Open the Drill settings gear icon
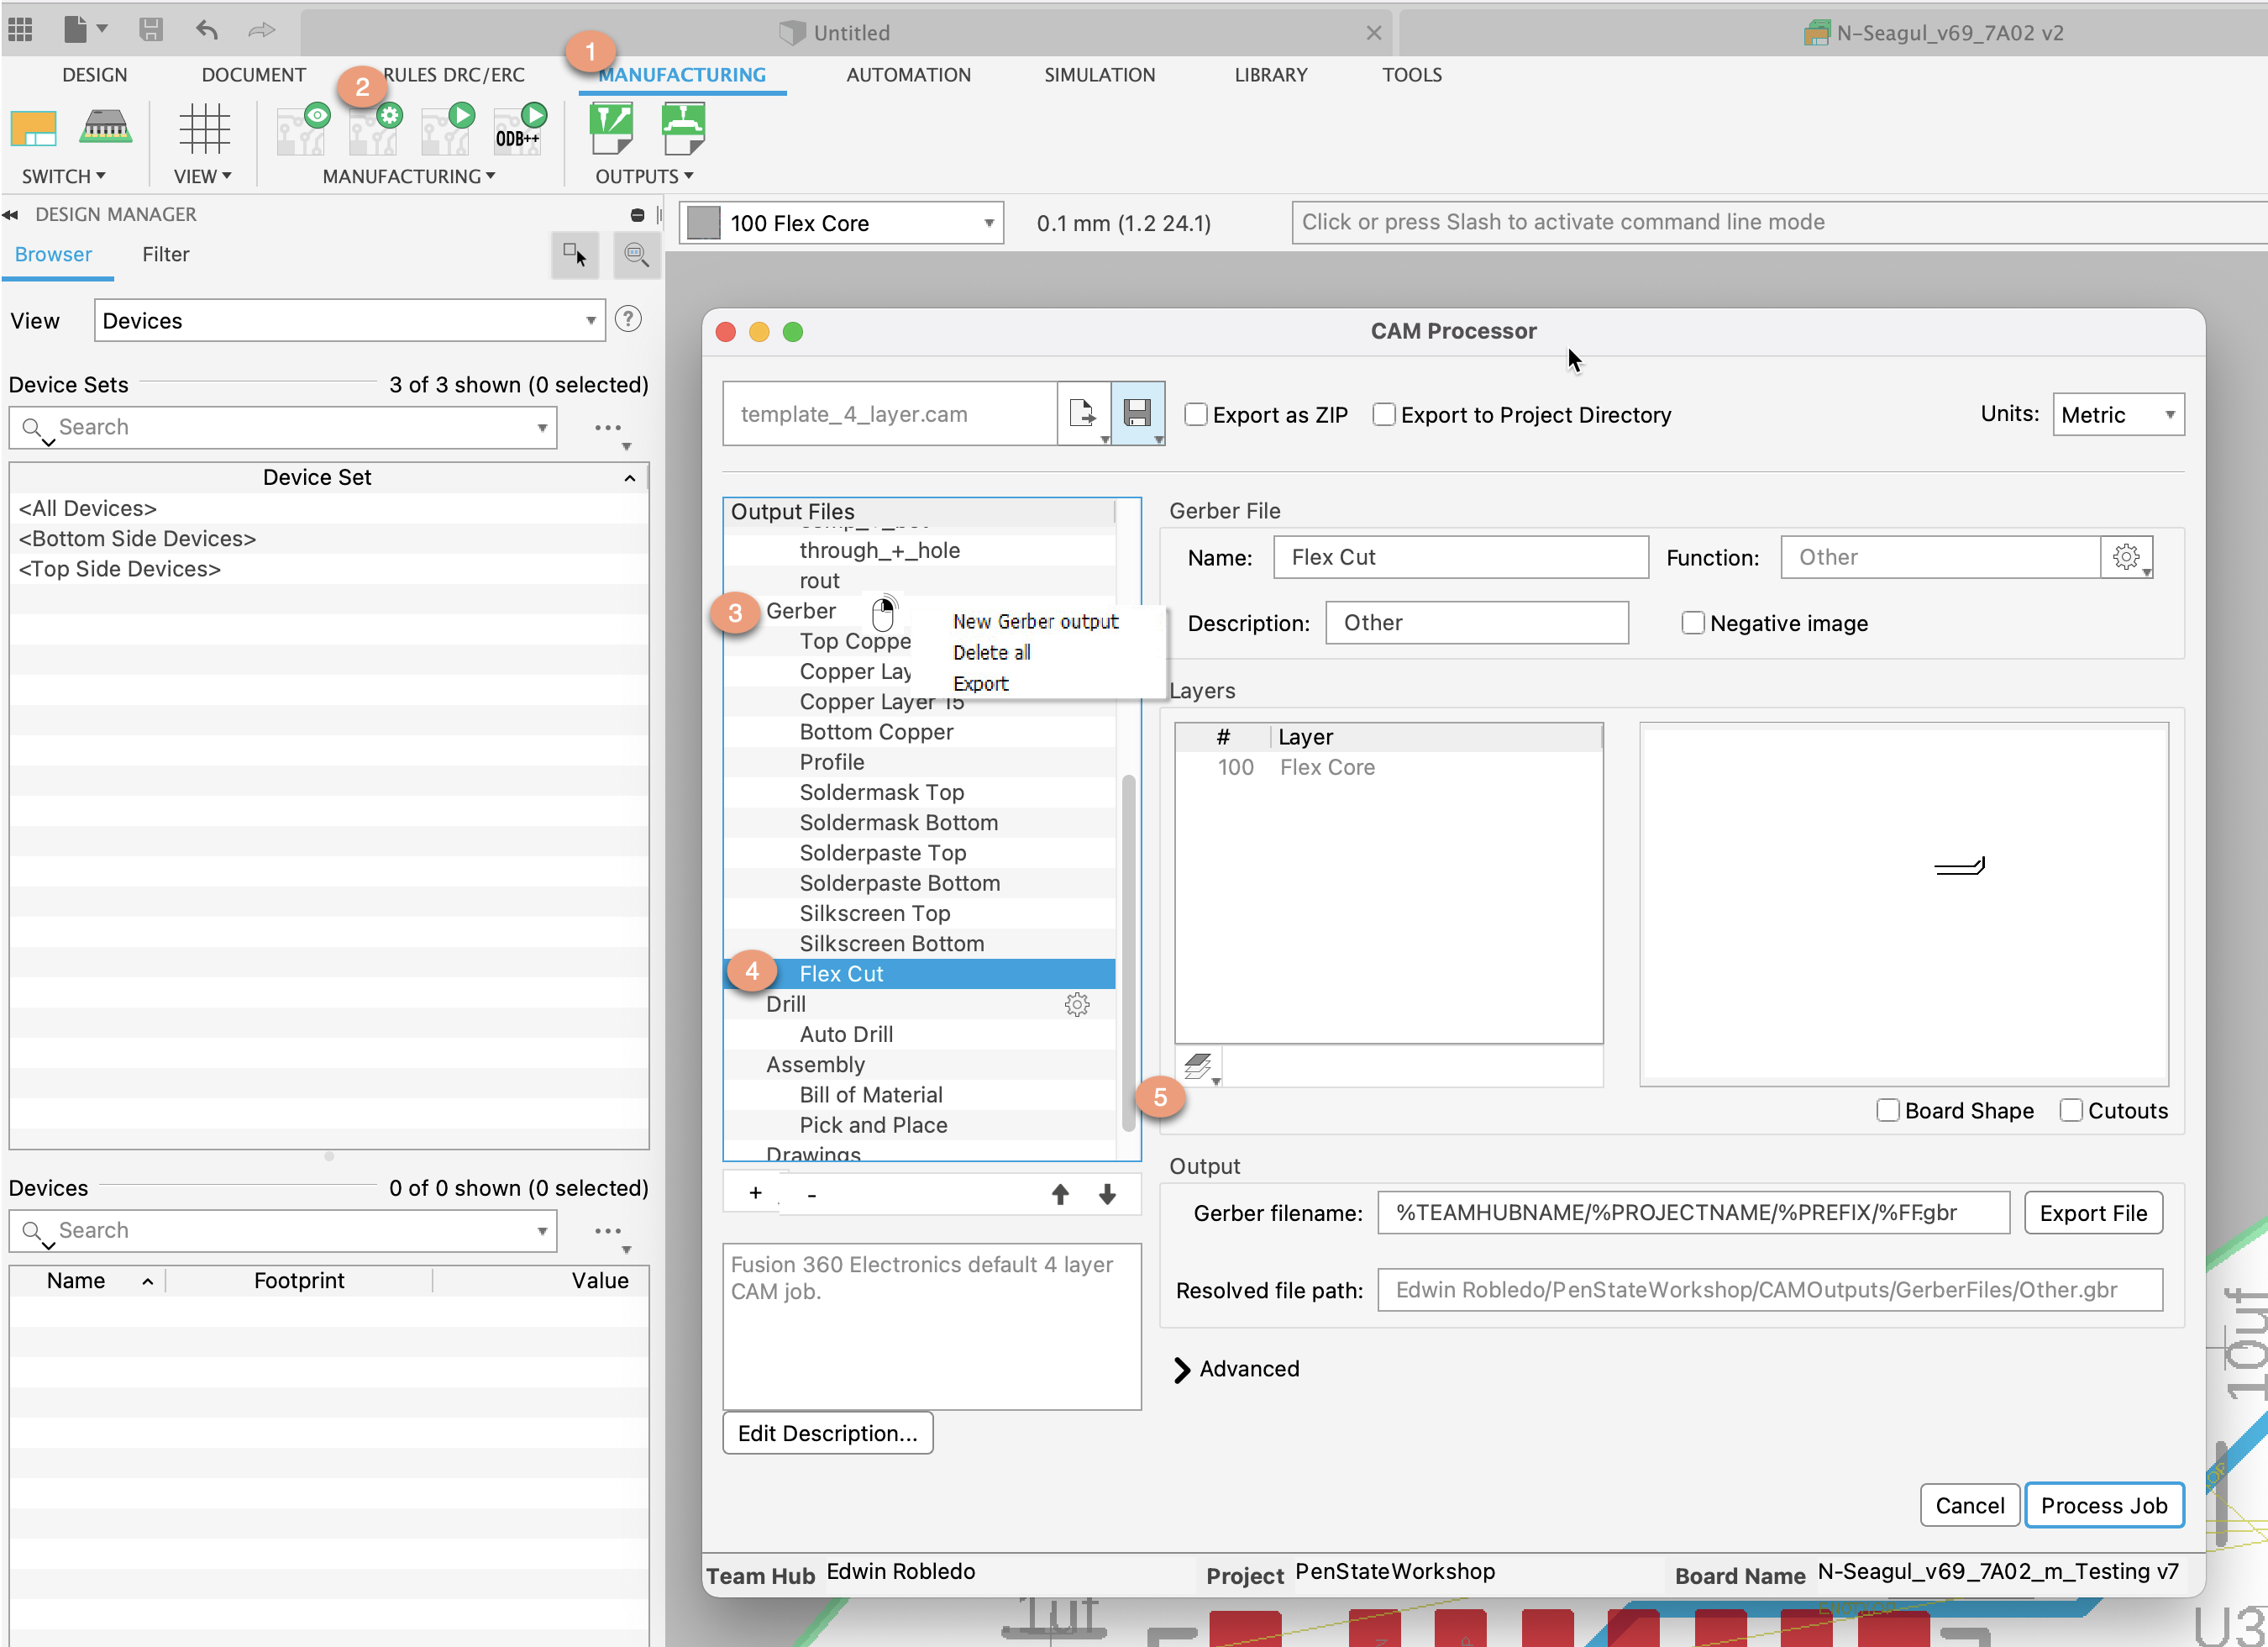 click(1076, 1003)
